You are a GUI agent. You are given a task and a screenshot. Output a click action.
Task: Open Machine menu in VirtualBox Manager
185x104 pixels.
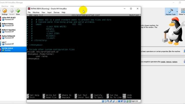tap(5, 6)
